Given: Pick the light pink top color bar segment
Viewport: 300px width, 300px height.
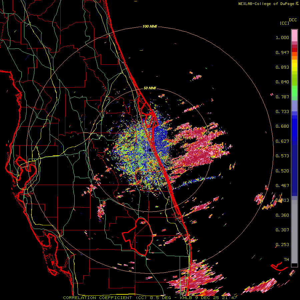Looking at the screenshot, I should (x=294, y=35).
